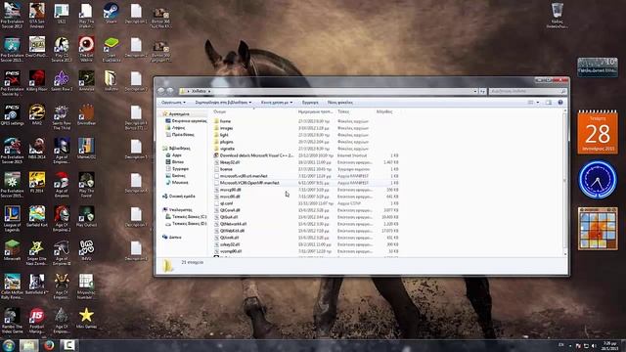Viewport: 626px width, 352px height.
Task: Switch to the Explorer taskbar button
Action: click(28, 345)
